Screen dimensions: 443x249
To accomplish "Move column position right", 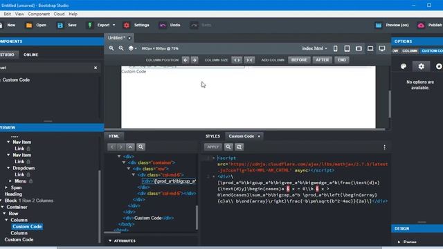I will click(x=195, y=60).
